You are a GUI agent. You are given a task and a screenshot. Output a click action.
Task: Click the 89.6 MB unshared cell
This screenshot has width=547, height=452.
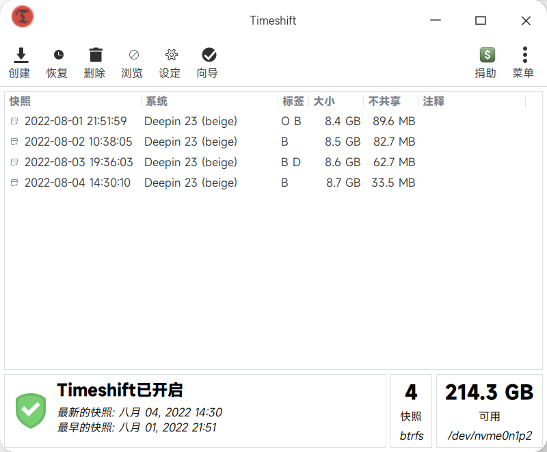(x=394, y=121)
